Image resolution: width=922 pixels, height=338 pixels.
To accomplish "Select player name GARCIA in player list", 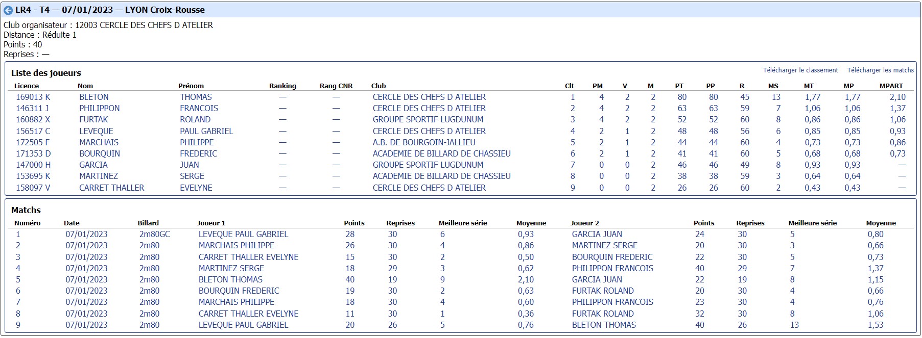I will pyautogui.click(x=93, y=165).
